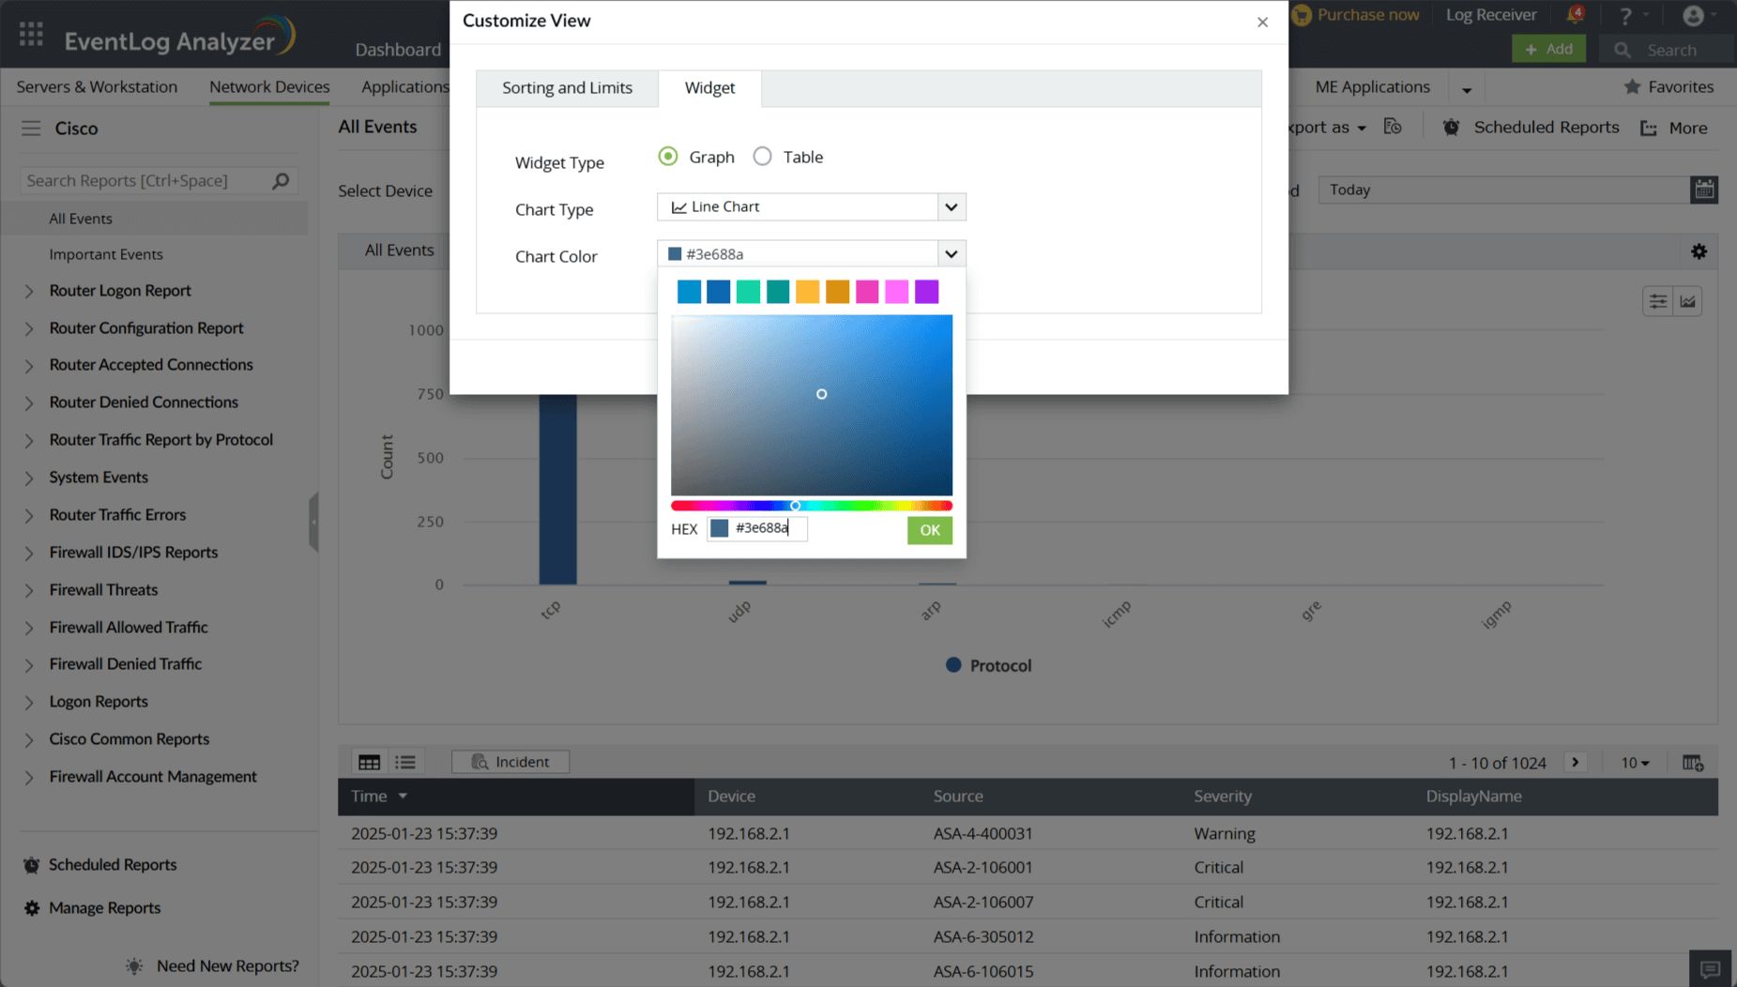Viewport: 1737px width, 987px height.
Task: Open Scheduled Reports in the toolbar
Action: pos(1531,128)
